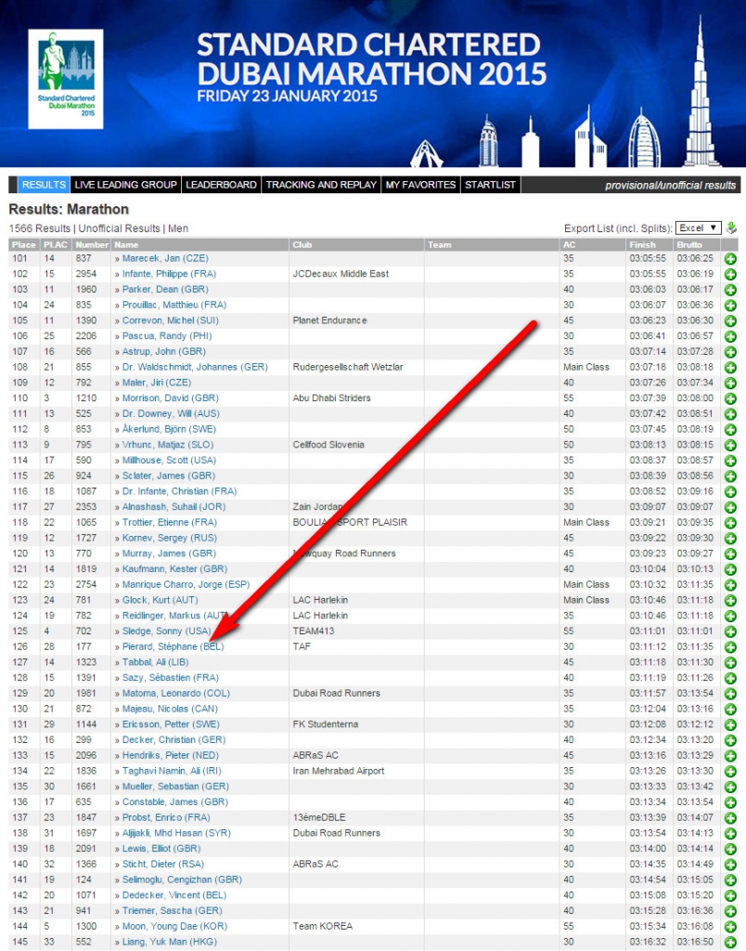746x951 pixels.
Task: Sort by the Place column header
Action: 23,245
